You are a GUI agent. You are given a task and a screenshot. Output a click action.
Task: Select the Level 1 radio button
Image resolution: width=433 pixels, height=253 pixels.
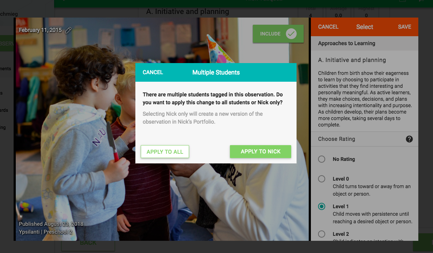322,206
